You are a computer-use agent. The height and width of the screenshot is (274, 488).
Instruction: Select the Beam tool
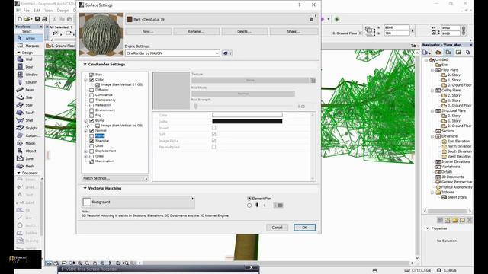[29, 90]
